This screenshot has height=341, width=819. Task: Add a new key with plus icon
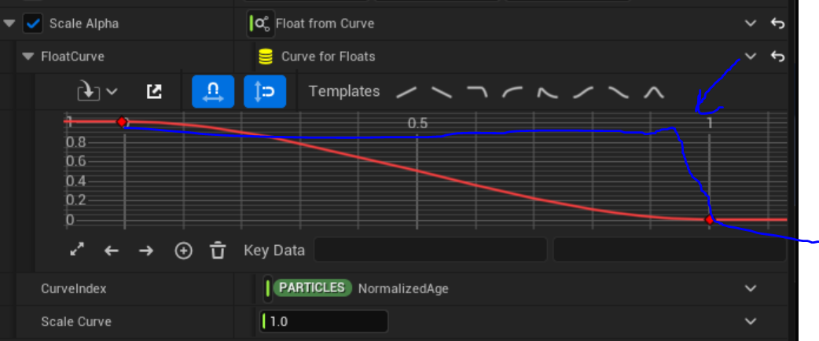pyautogui.click(x=183, y=251)
